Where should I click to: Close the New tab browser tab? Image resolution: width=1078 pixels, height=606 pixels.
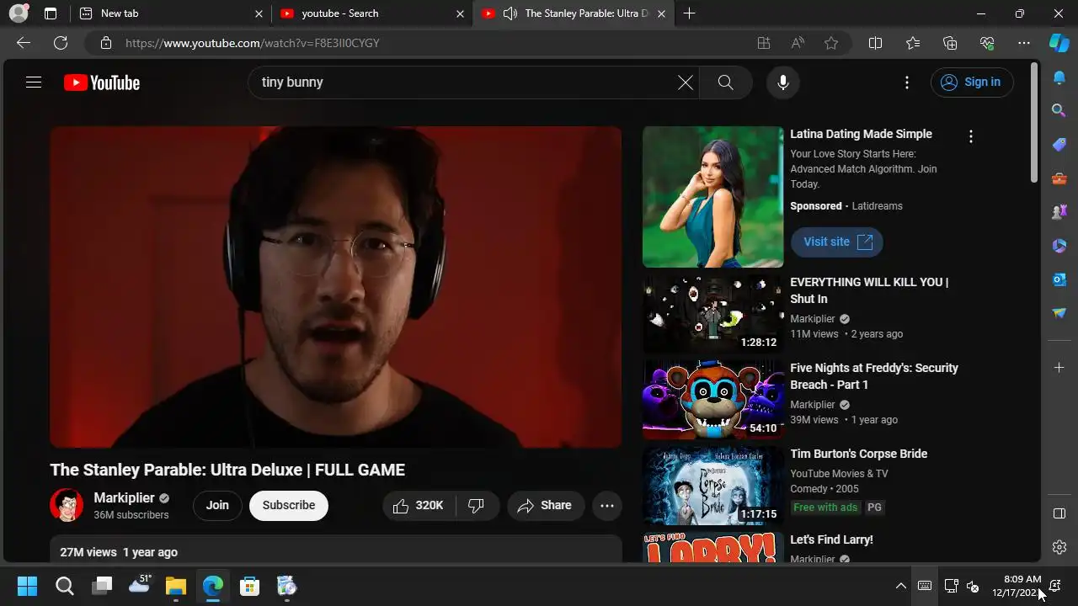click(259, 13)
